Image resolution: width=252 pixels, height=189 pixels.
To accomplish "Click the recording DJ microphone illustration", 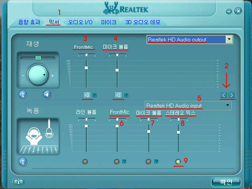I will click(x=38, y=136).
